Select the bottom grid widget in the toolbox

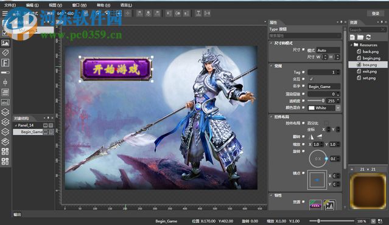(5, 161)
